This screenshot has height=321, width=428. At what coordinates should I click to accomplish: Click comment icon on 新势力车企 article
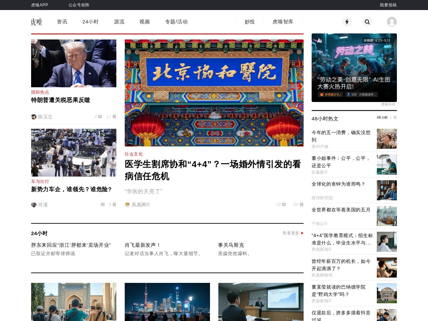(103, 205)
